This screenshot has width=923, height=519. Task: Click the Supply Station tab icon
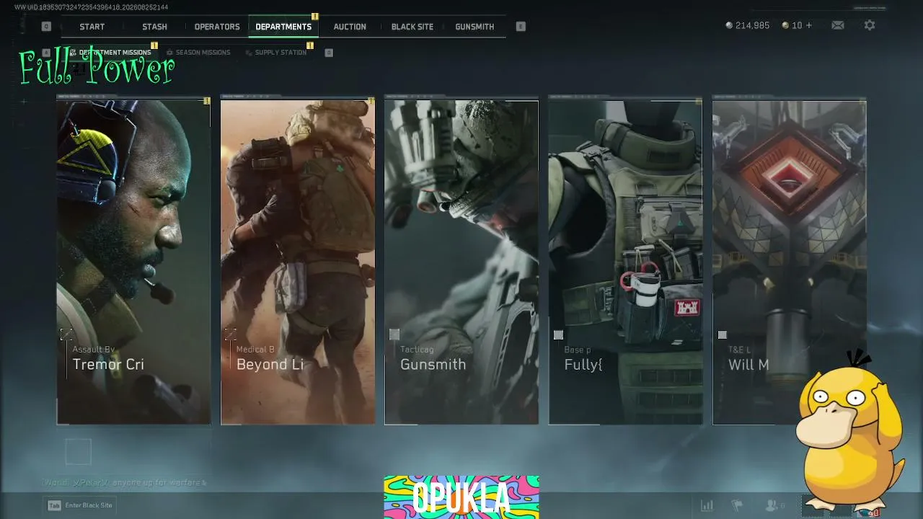[249, 53]
